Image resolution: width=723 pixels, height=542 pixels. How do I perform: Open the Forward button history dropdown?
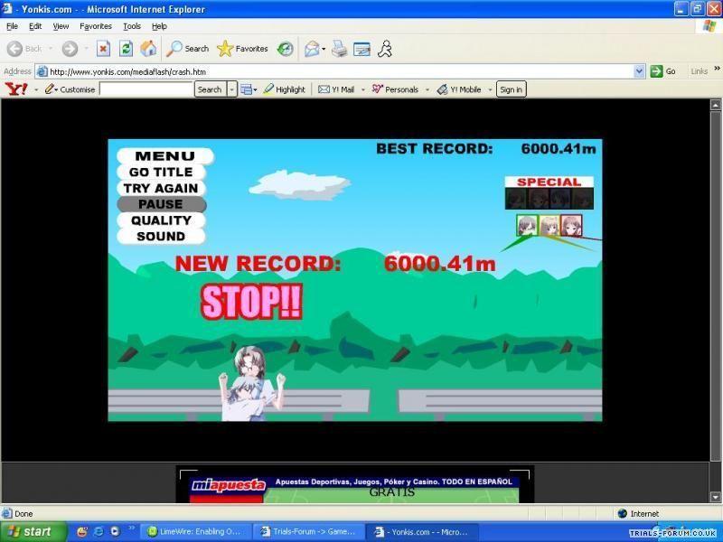tap(86, 49)
